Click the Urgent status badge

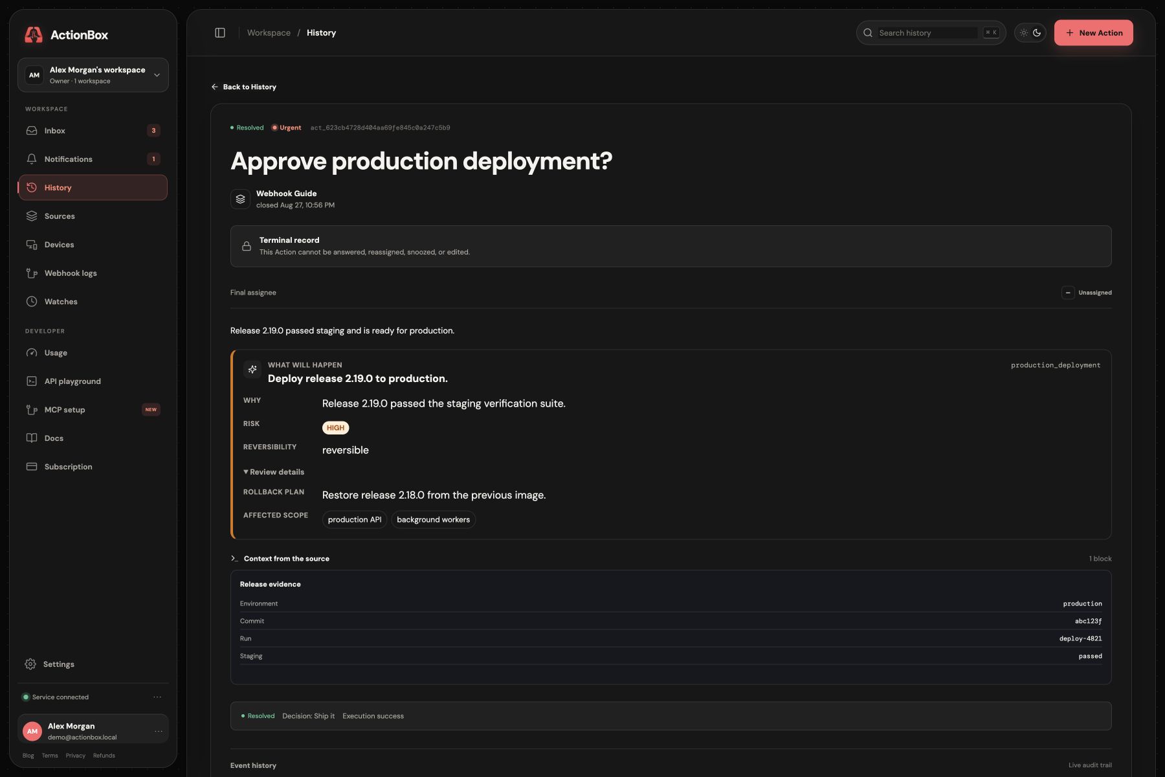pos(286,128)
